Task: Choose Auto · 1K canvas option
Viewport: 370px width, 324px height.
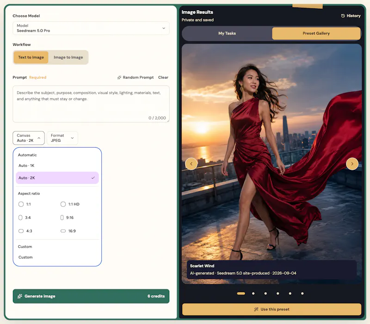Action: click(57, 166)
